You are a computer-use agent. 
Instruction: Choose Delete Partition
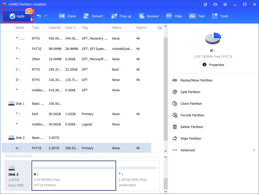coord(192,127)
